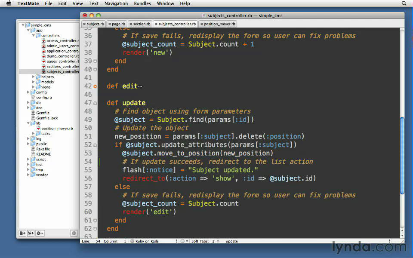Open the Rakefile

(40, 149)
